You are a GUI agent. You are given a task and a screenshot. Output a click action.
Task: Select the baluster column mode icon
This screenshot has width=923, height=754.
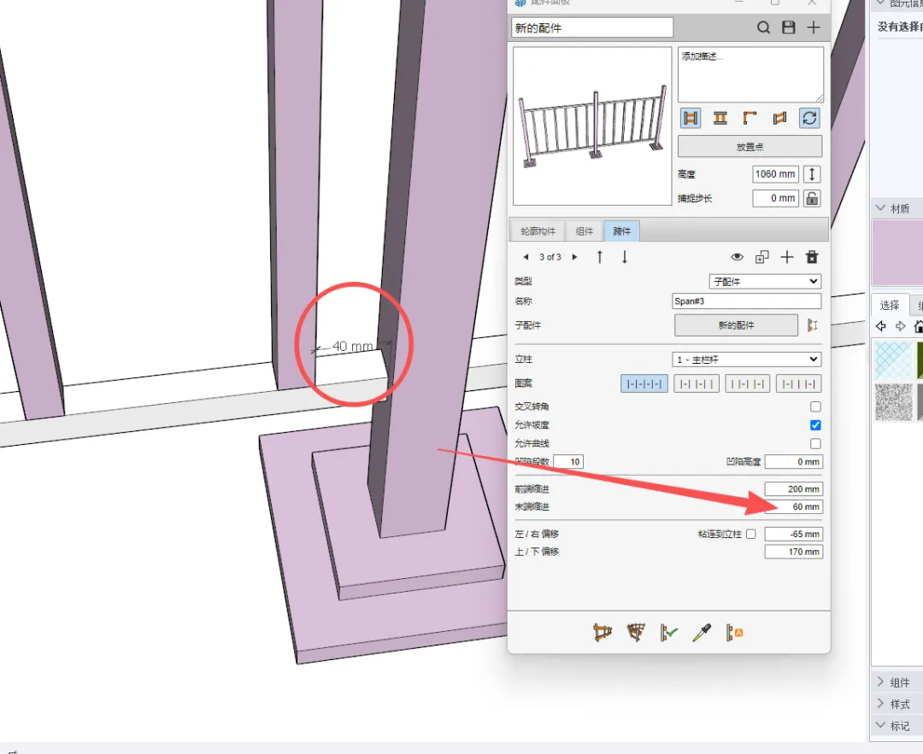point(720,118)
